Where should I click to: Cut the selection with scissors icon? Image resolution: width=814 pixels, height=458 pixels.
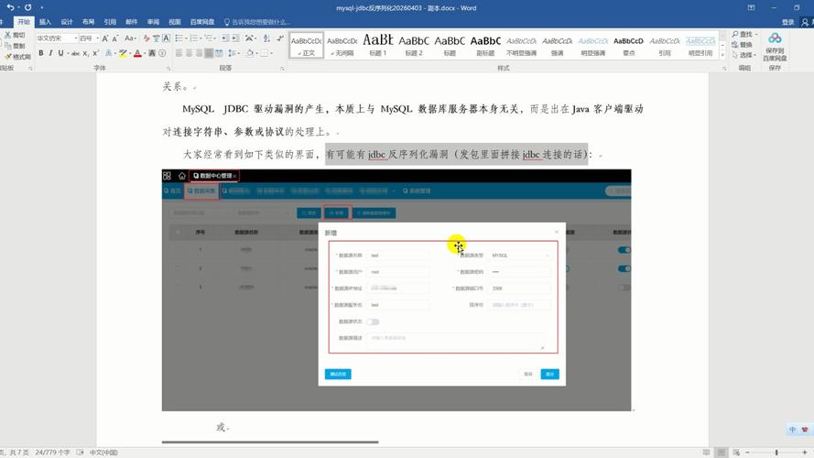click(15, 35)
